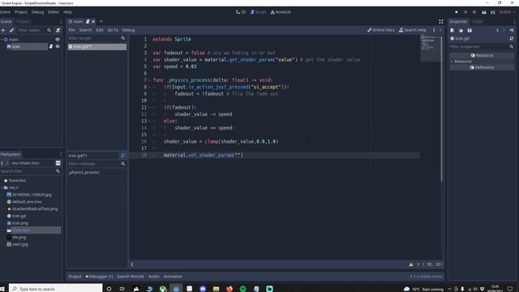Open the Project menu
The width and height of the screenshot is (519, 292).
pos(21,12)
